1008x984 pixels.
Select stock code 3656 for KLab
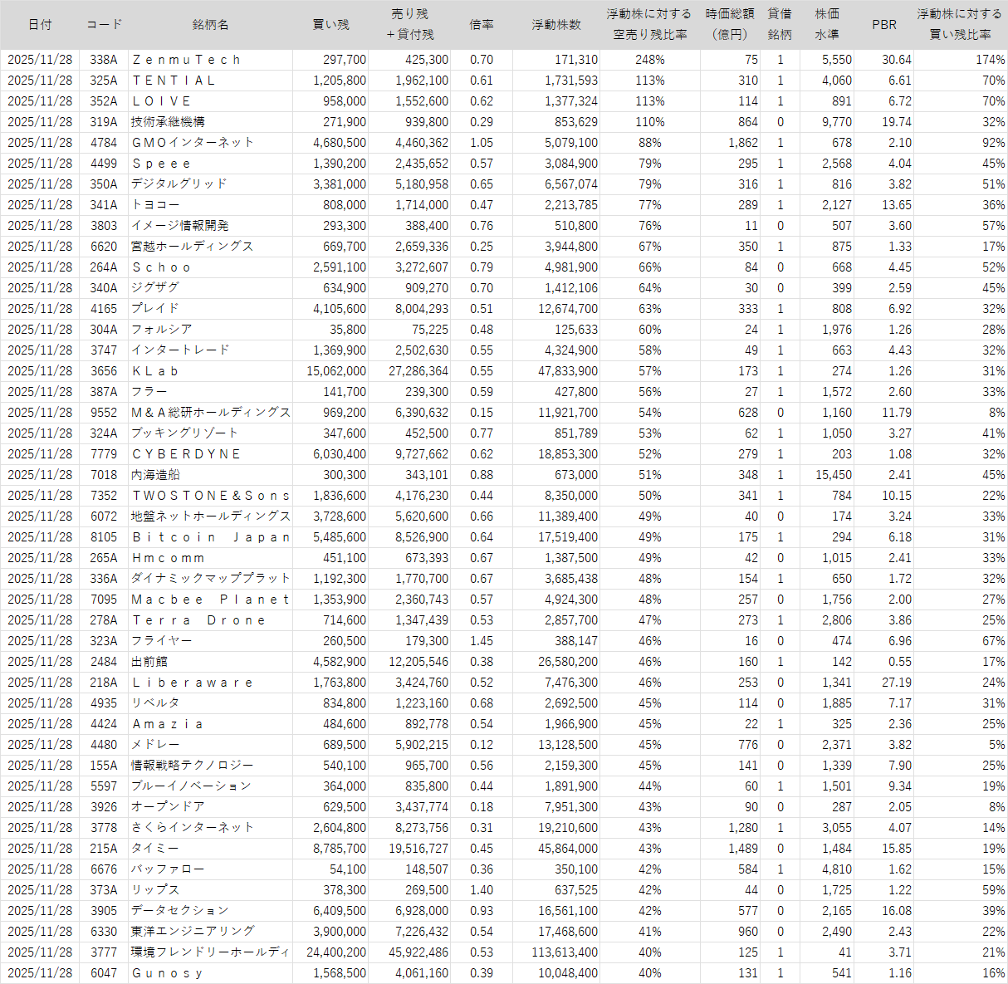click(x=104, y=371)
